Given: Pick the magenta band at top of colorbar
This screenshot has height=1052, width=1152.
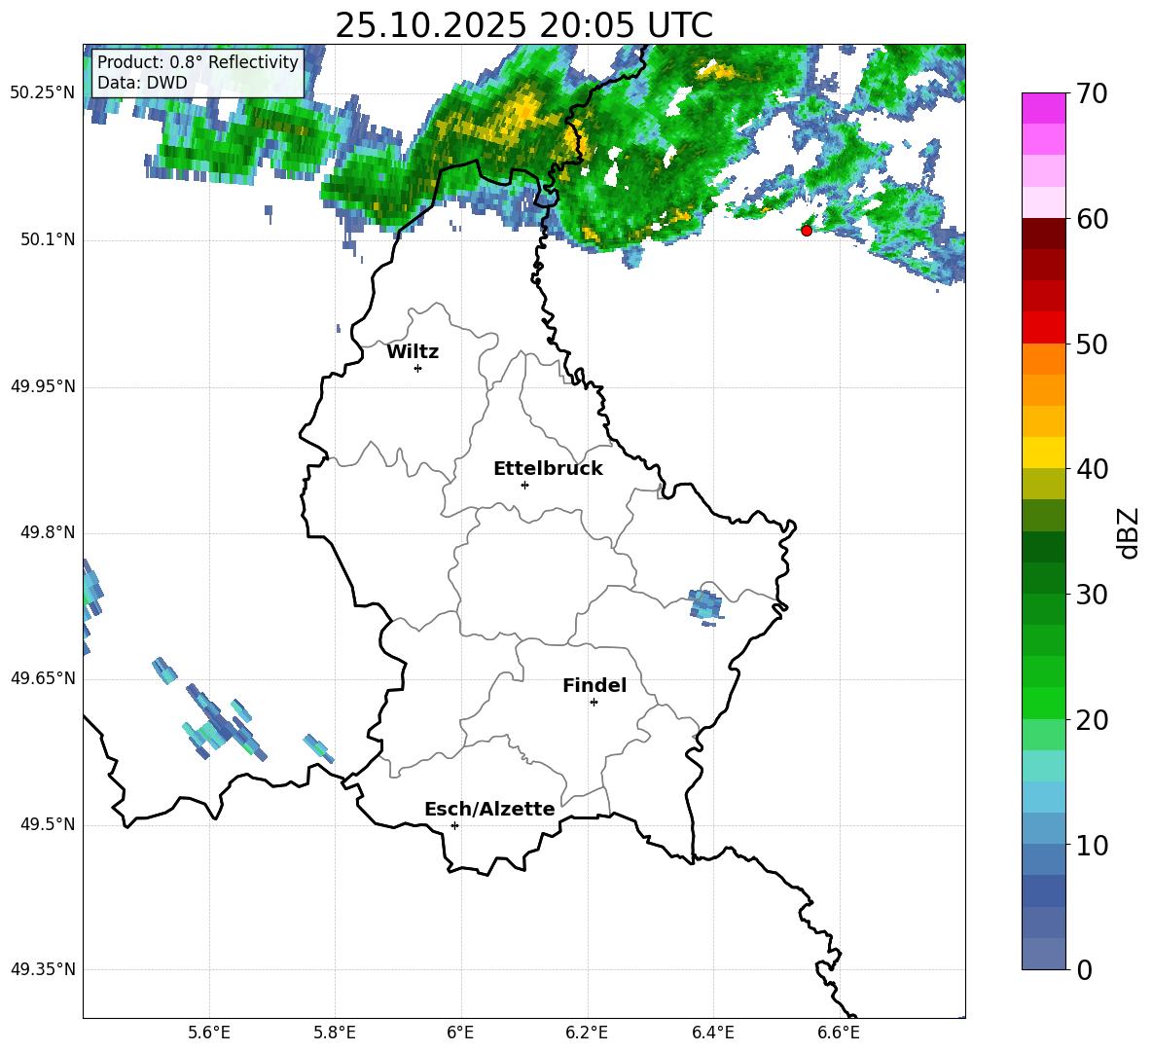Looking at the screenshot, I should 1043,108.
